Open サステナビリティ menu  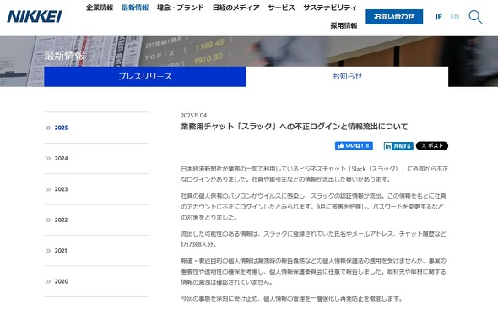tap(330, 8)
